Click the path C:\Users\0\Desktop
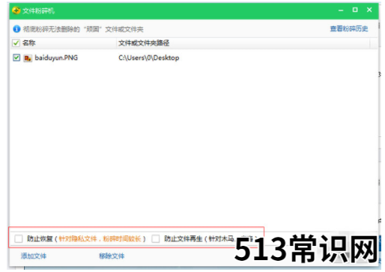The height and width of the screenshot is (272, 385). tap(149, 58)
